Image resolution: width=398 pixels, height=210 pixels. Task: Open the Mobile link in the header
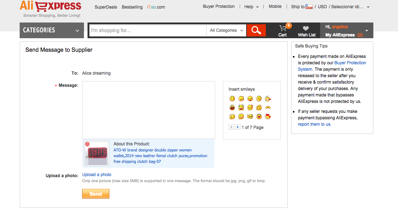(x=275, y=6)
